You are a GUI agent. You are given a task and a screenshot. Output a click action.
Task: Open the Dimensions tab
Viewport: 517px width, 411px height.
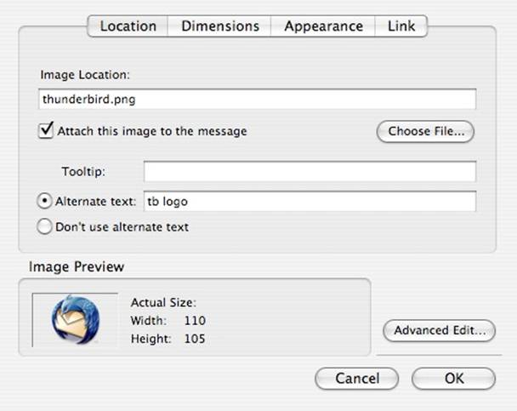click(x=219, y=26)
